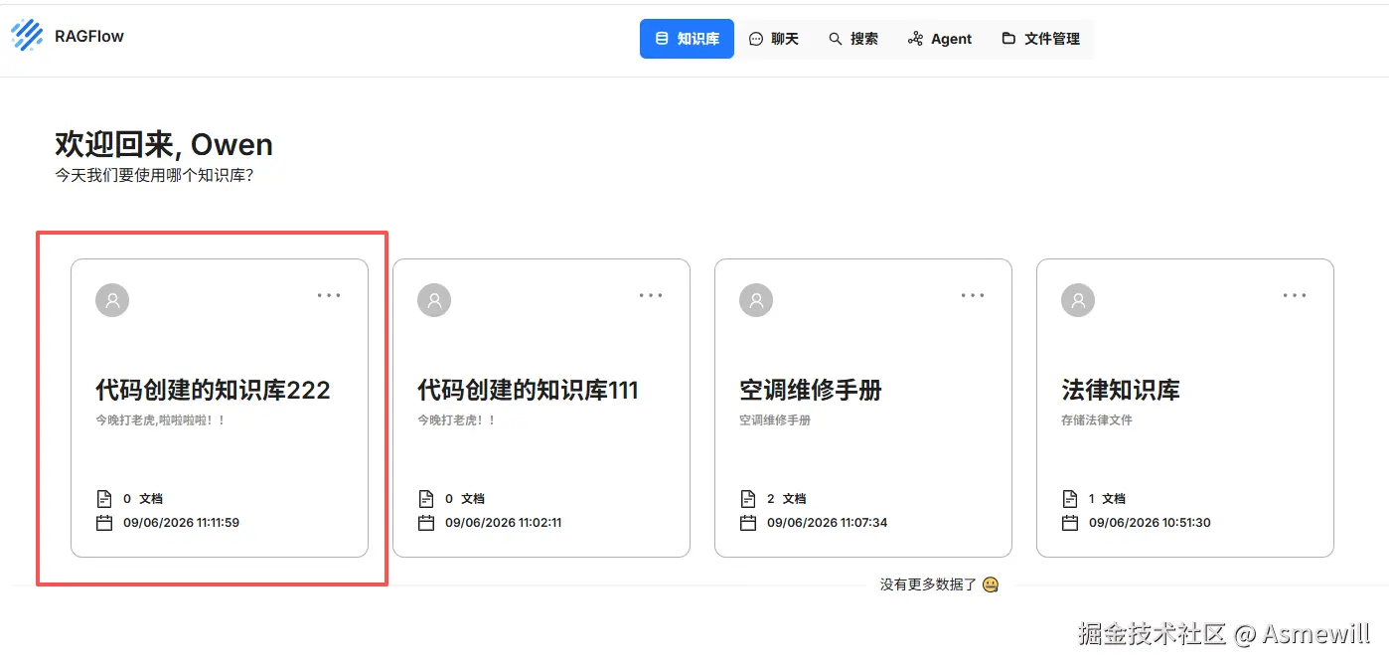The height and width of the screenshot is (667, 1389).
Task: Click calendar icon beside 09/06/2026 11:02:11
Action: click(425, 522)
